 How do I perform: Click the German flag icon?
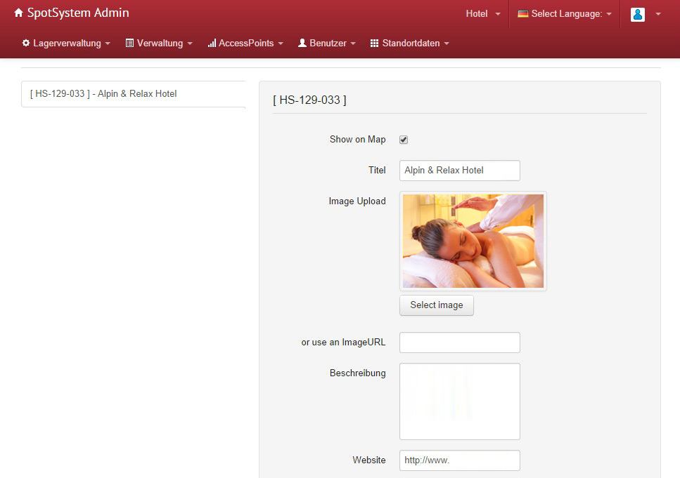click(523, 14)
